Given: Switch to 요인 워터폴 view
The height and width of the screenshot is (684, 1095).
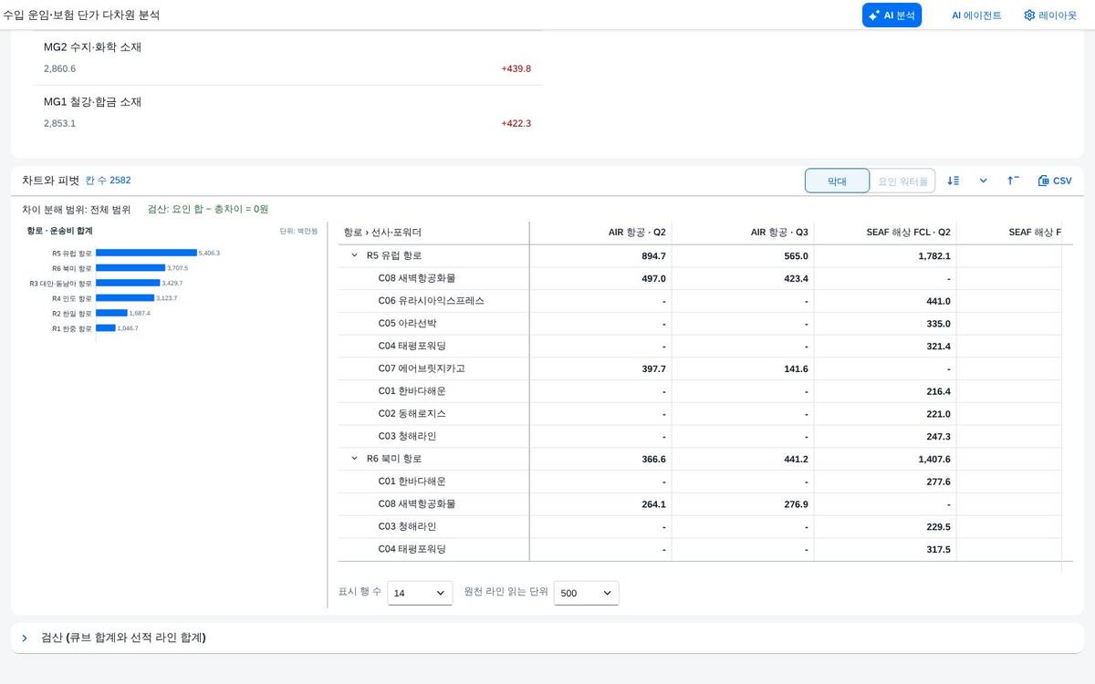Looking at the screenshot, I should click(x=902, y=181).
